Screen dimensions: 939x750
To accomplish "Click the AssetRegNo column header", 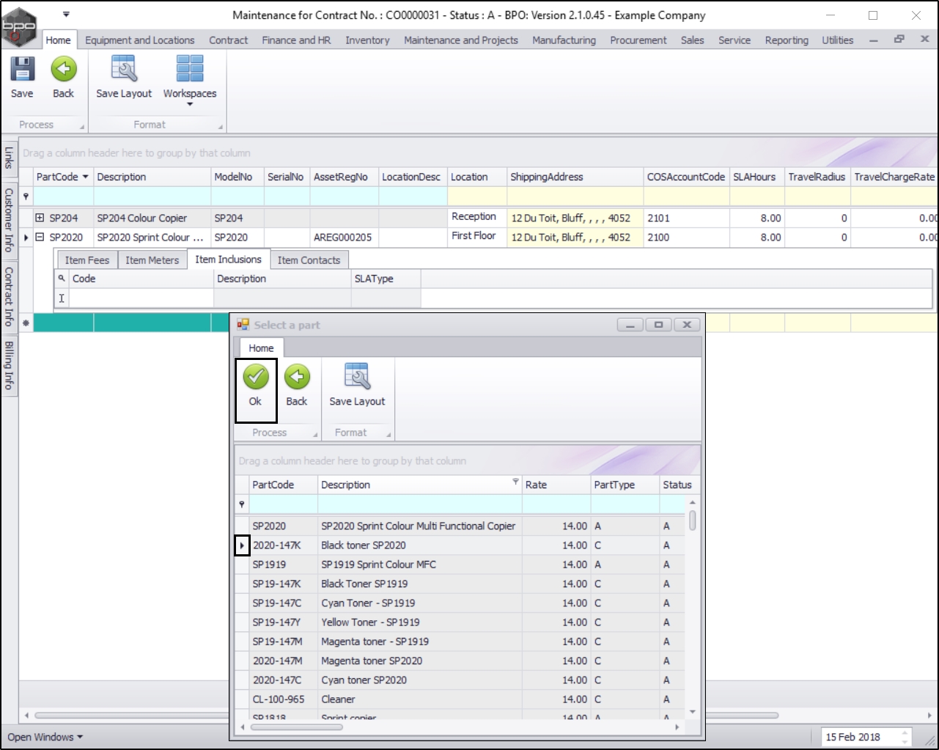I will click(345, 177).
